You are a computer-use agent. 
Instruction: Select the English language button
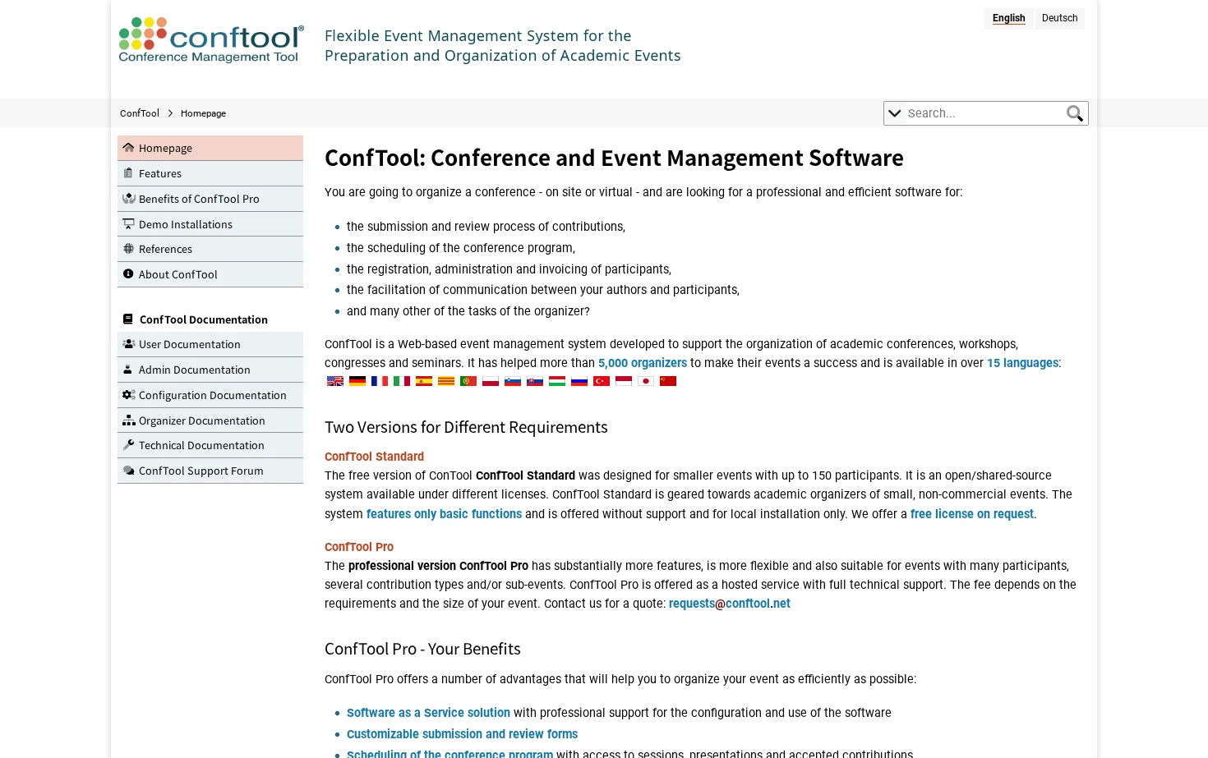tap(1008, 18)
